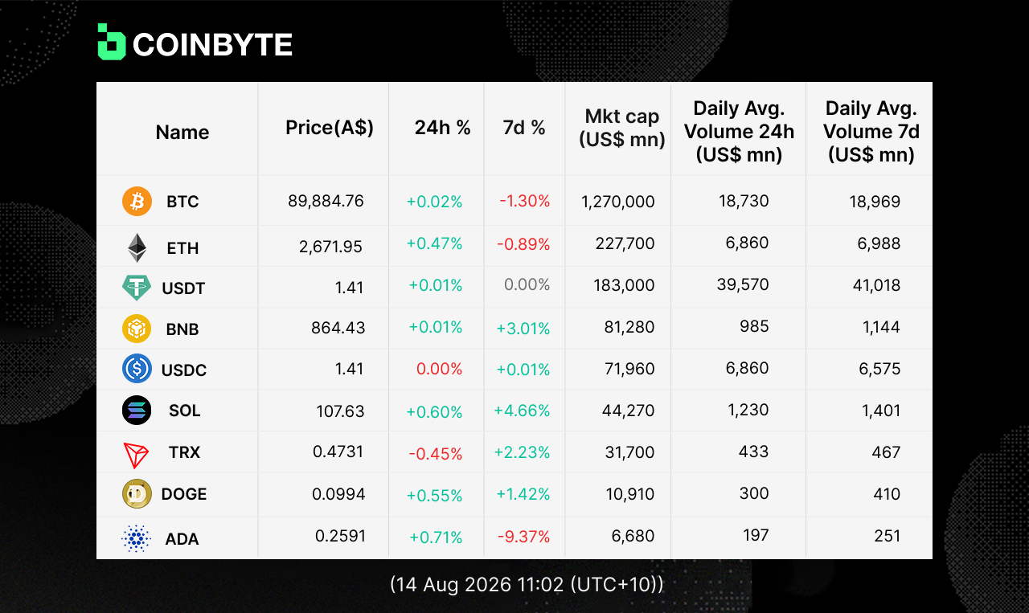Screen dimensions: 1029x613
Task: Click the TRON TRX icon
Action: point(137,456)
